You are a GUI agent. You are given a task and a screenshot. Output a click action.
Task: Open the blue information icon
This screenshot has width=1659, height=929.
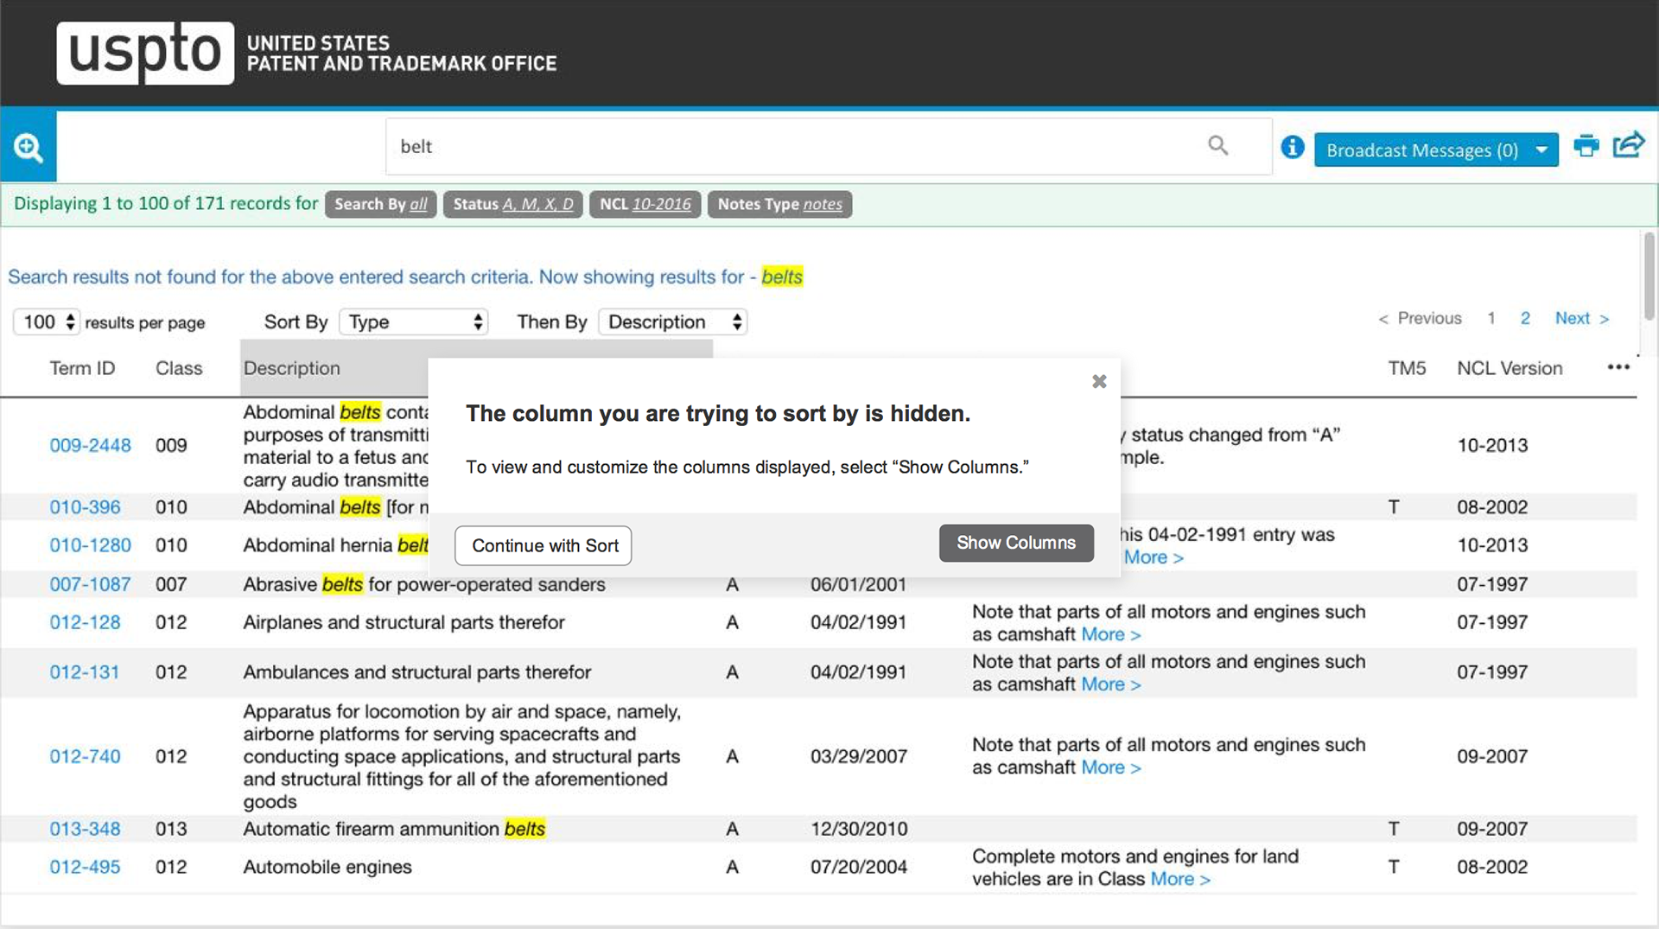click(x=1292, y=148)
